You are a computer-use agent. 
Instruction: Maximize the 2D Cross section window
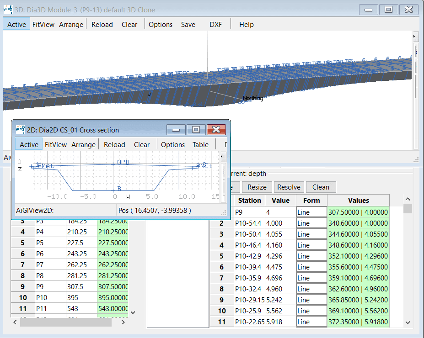pyautogui.click(x=196, y=130)
